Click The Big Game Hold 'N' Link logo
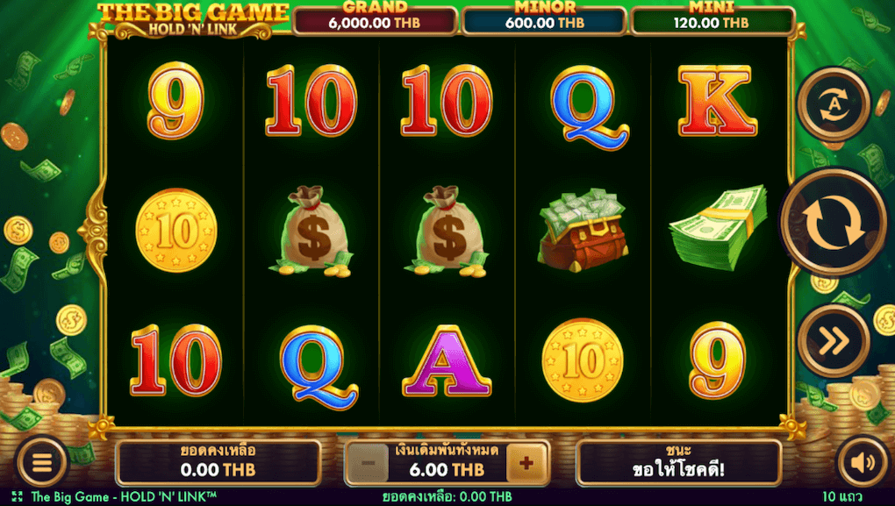The image size is (895, 506). (192, 20)
